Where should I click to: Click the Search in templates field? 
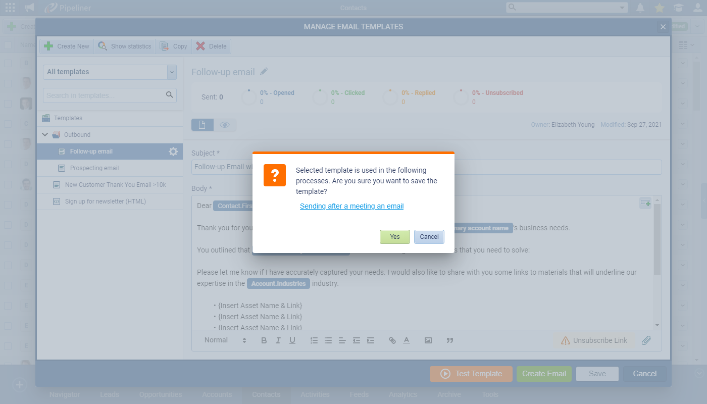(x=104, y=95)
